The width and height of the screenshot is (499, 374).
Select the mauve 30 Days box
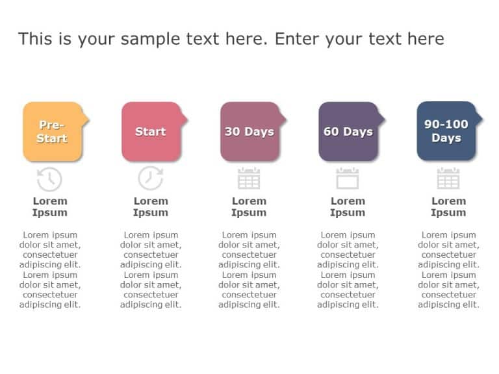tap(249, 132)
